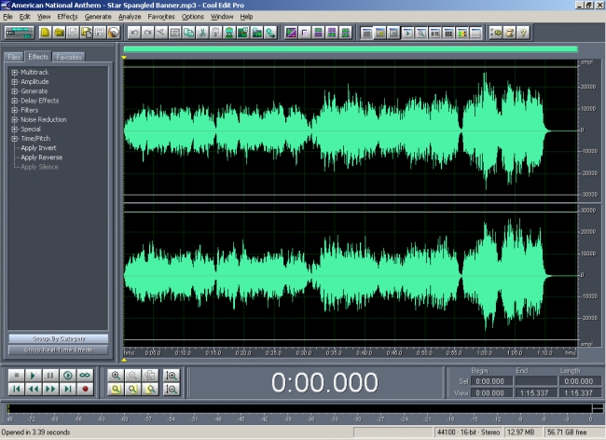Click the Play Looped infinity button
The height and width of the screenshot is (440, 606).
(x=85, y=375)
